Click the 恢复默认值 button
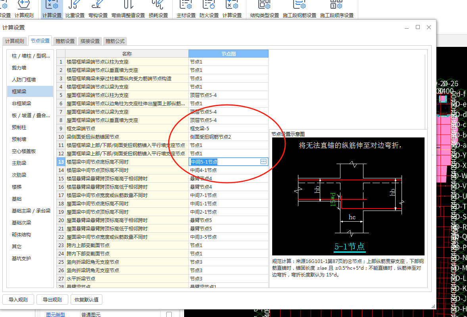This screenshot has height=317, width=467. tap(86, 300)
